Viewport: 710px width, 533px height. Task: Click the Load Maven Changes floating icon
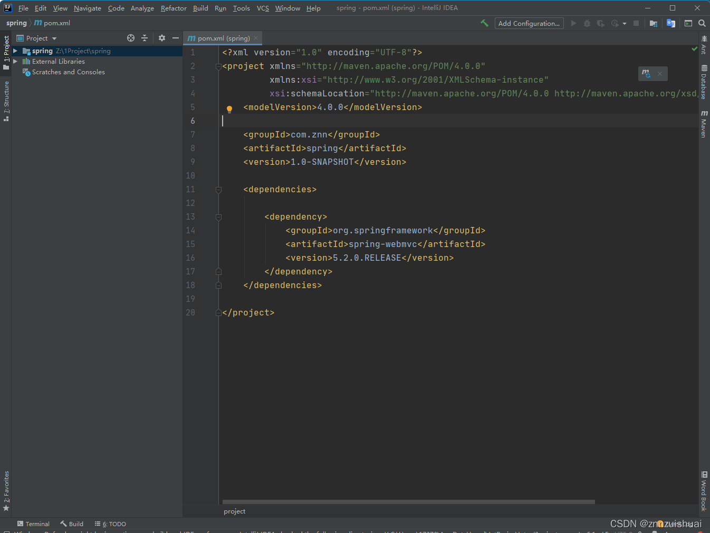click(x=646, y=74)
